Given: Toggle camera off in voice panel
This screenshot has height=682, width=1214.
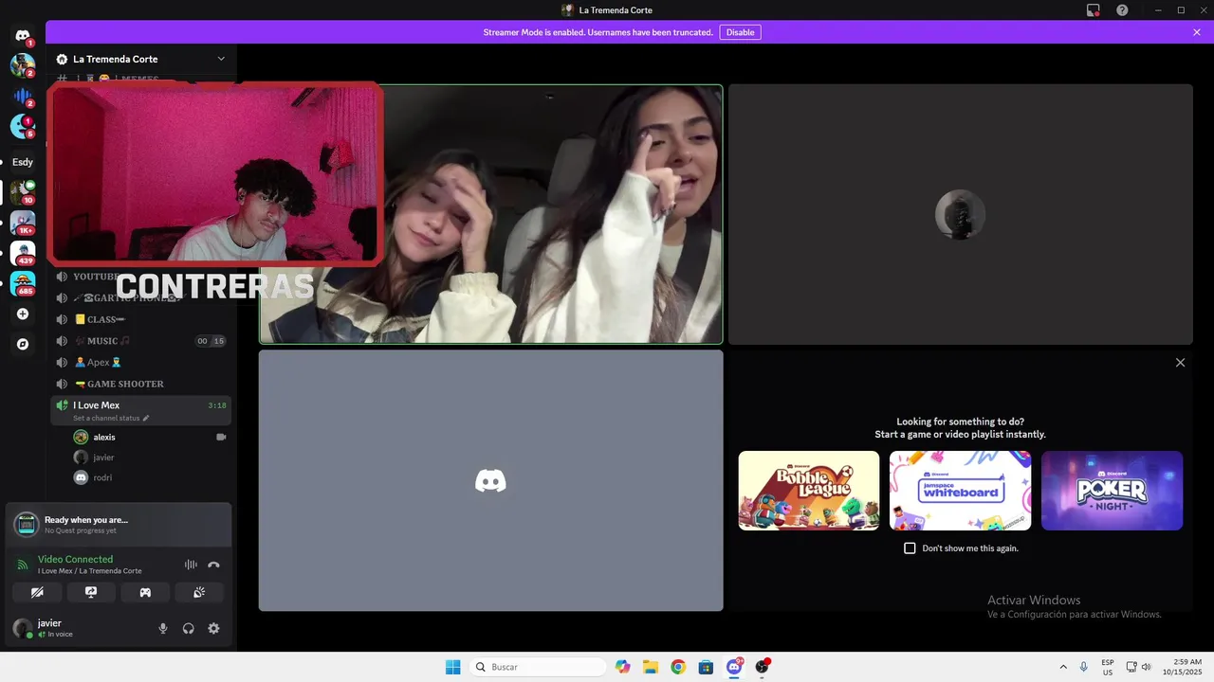Looking at the screenshot, I should click(37, 592).
